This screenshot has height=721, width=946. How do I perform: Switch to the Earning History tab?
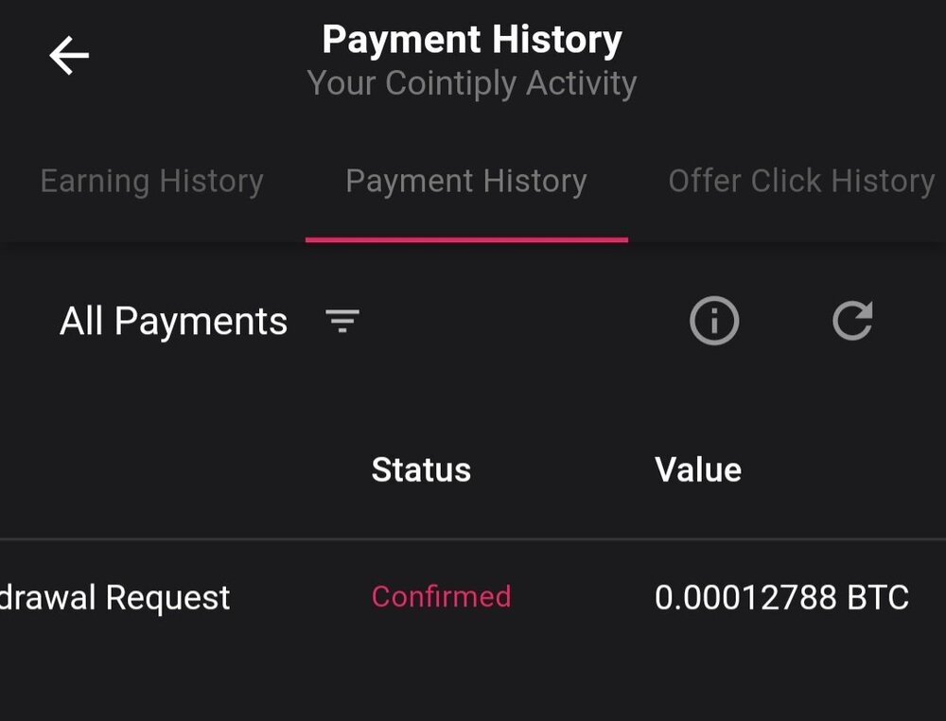coord(151,181)
